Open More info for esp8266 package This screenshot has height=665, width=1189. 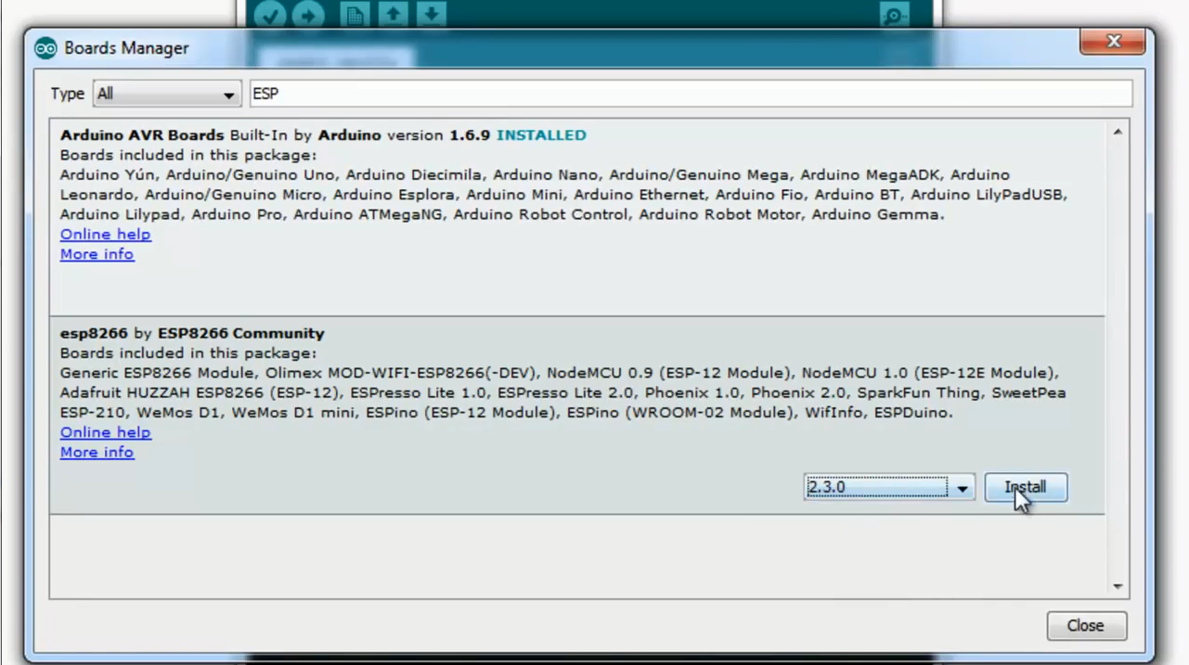tap(97, 453)
